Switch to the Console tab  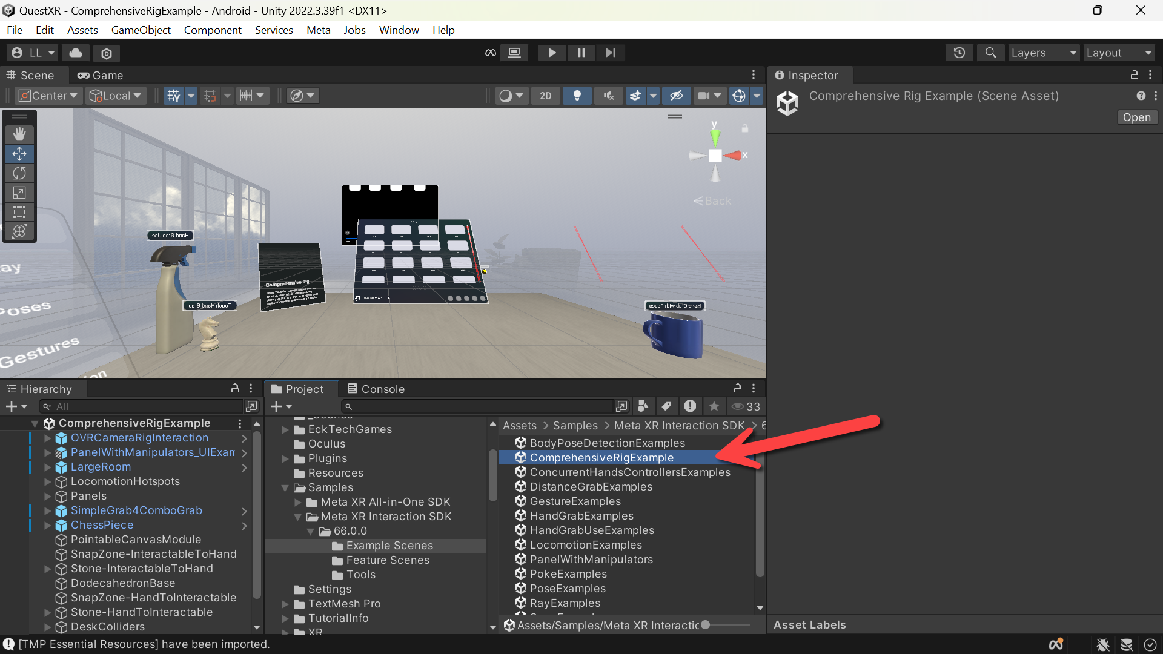[x=376, y=389]
